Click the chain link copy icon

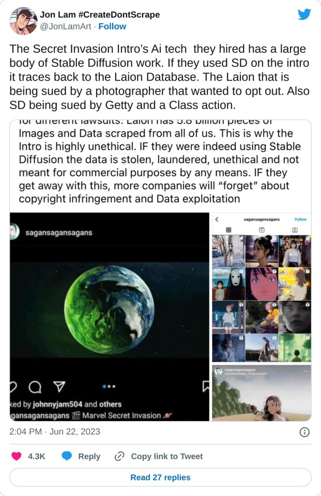(119, 456)
